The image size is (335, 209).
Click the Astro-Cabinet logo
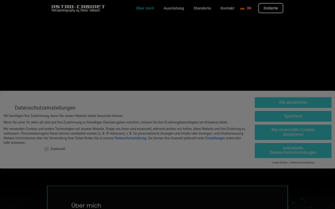click(x=78, y=8)
